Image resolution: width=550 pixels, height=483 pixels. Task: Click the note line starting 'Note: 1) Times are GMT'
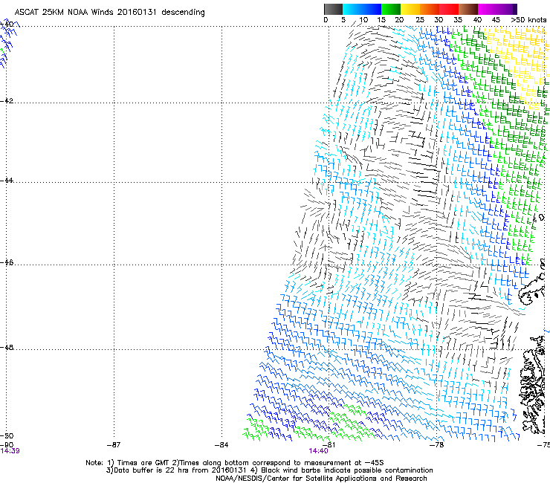click(235, 463)
